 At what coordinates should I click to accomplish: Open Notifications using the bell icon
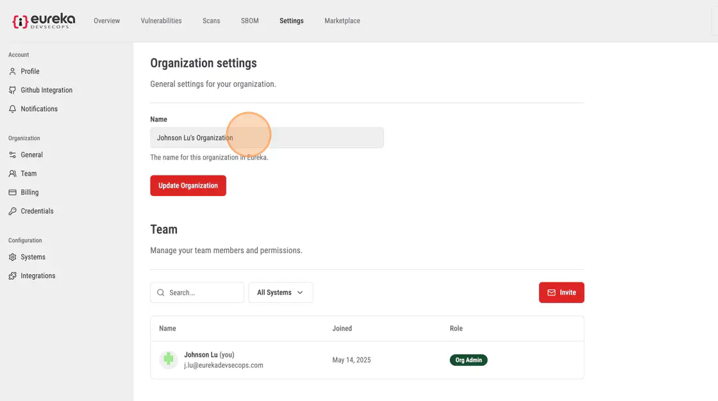point(12,109)
